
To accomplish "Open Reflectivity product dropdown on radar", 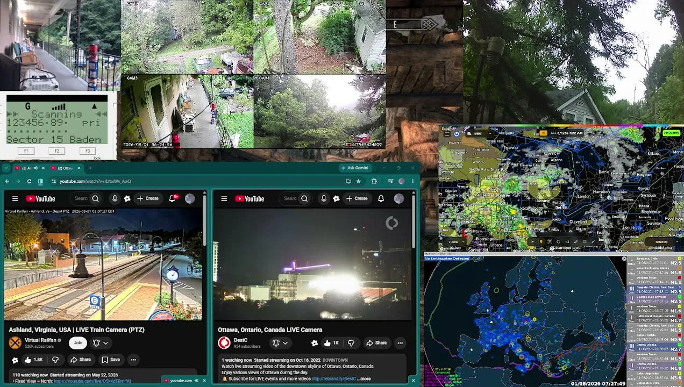I will [x=662, y=242].
